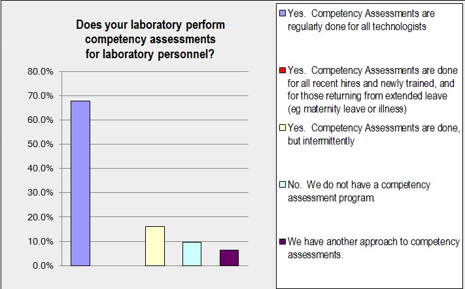Click the pale yellow legend swatch for intermittent assessments

click(x=283, y=127)
